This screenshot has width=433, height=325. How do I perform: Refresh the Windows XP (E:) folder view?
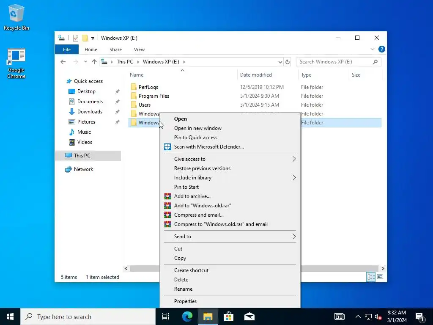point(288,62)
